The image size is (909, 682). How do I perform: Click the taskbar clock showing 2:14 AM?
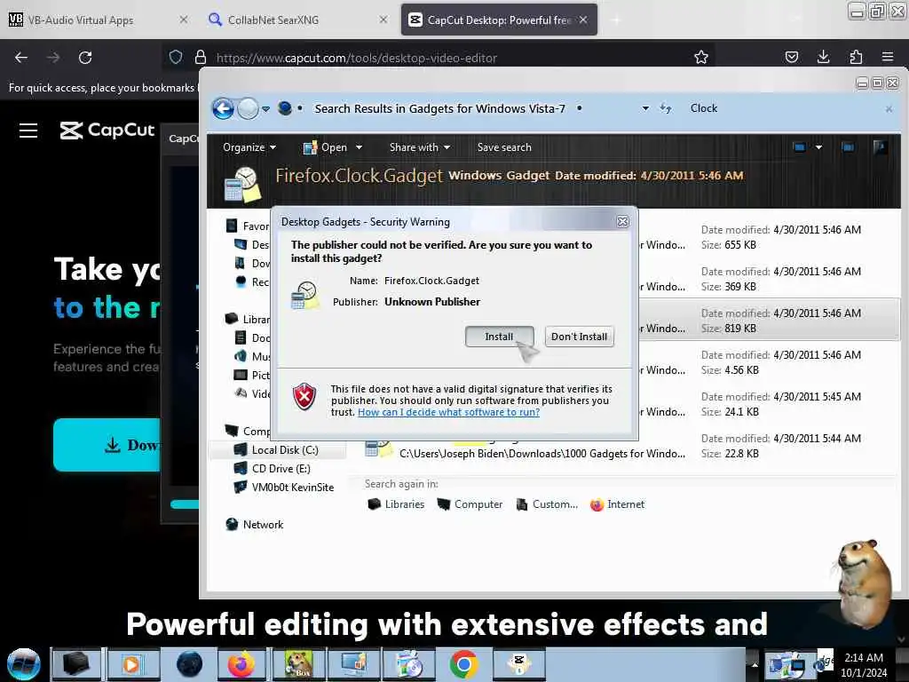864,665
